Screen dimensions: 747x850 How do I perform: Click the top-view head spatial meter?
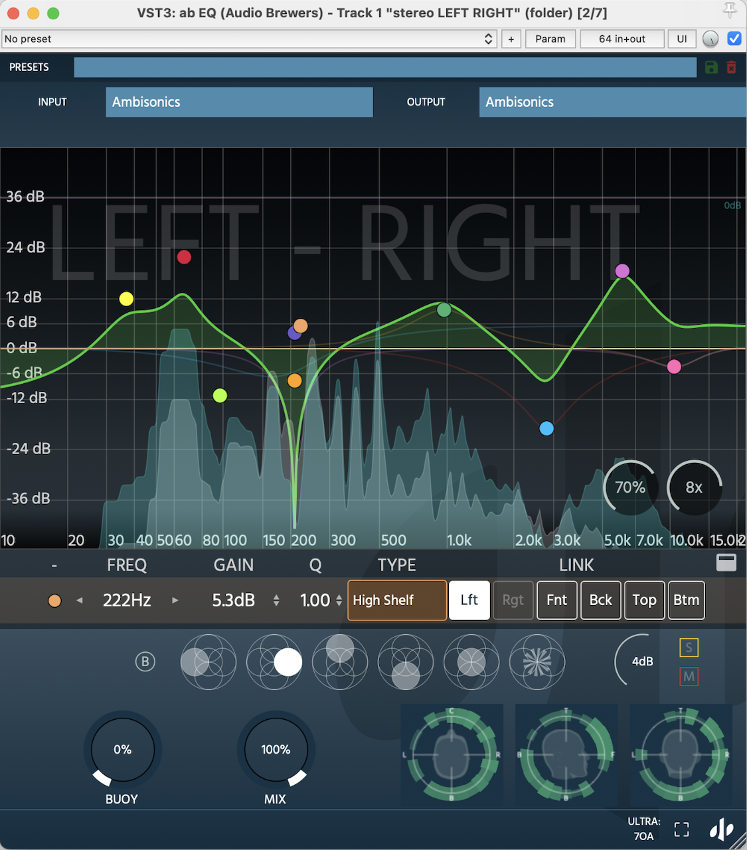452,754
